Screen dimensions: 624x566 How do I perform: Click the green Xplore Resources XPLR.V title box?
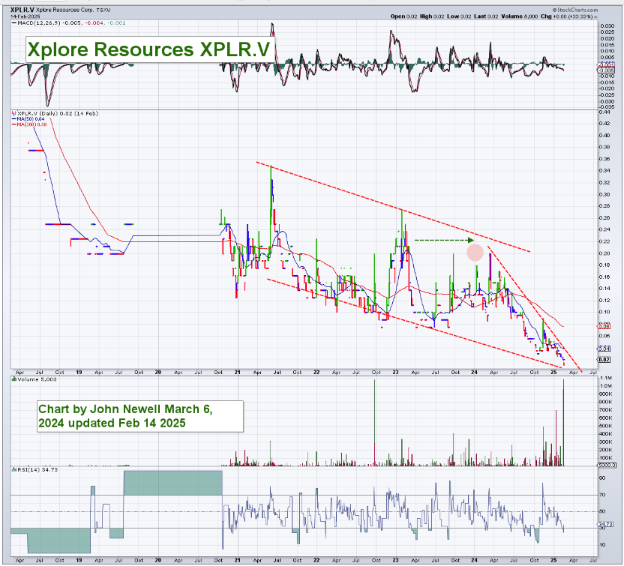(x=150, y=49)
